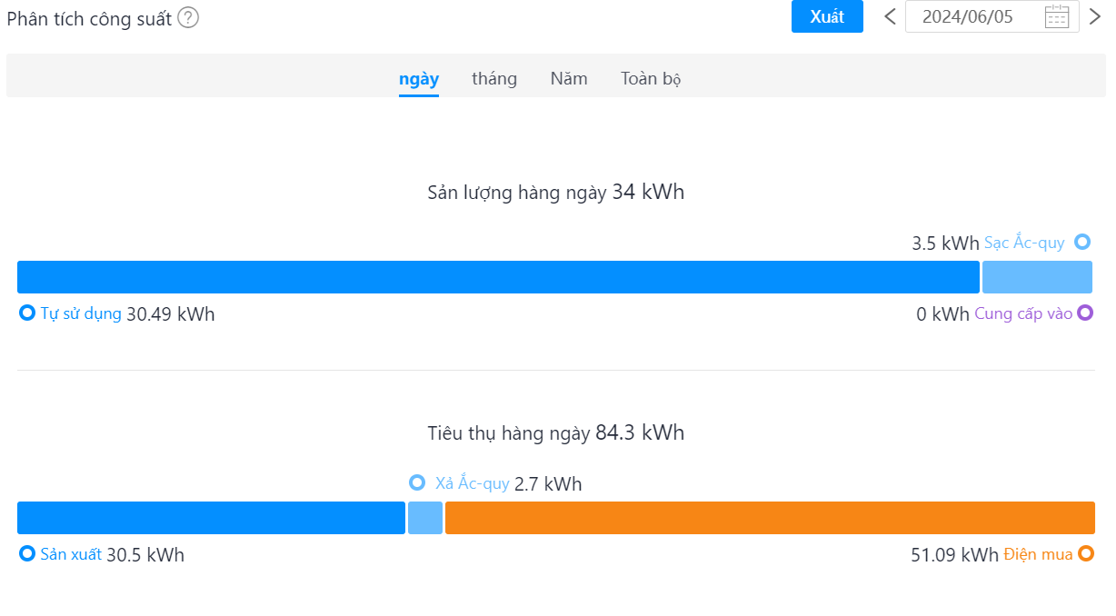1116x616 pixels.
Task: Toggle Điện mua legend circle
Action: pos(1086,553)
